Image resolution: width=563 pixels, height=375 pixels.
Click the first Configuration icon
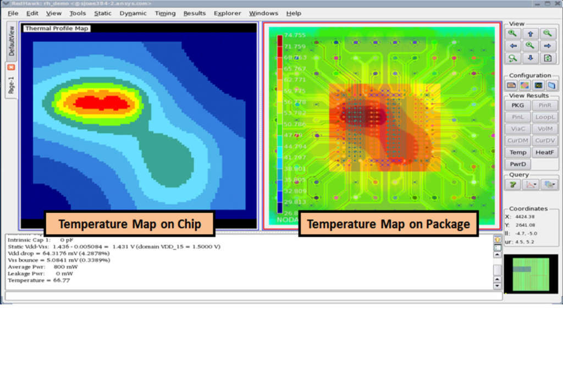(x=511, y=85)
